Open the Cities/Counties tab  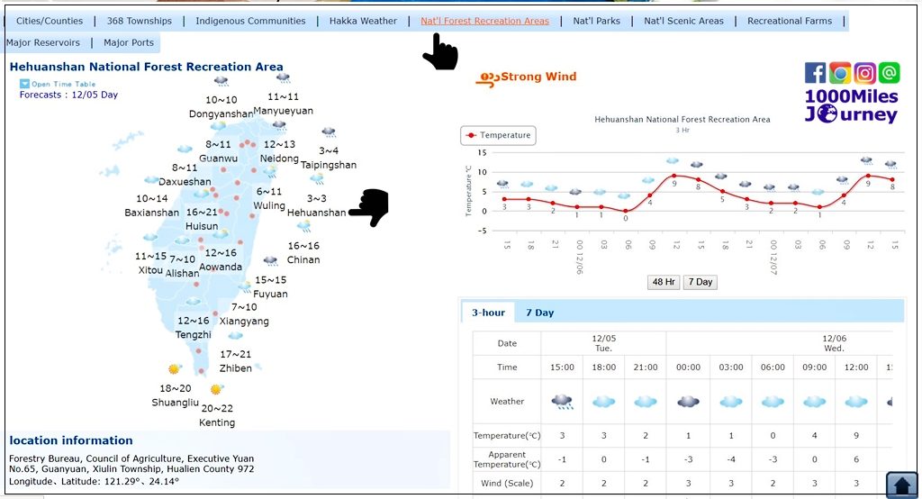coord(50,21)
